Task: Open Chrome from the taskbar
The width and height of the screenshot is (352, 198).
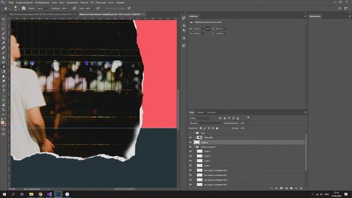Action: click(x=40, y=194)
